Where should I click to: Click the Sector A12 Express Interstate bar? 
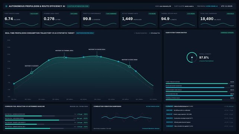46,116
